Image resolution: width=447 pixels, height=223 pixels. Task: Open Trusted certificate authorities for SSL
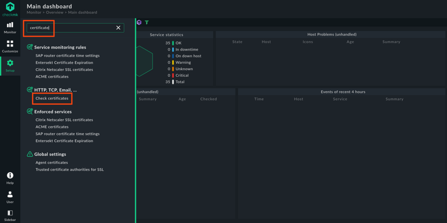pyautogui.click(x=70, y=170)
